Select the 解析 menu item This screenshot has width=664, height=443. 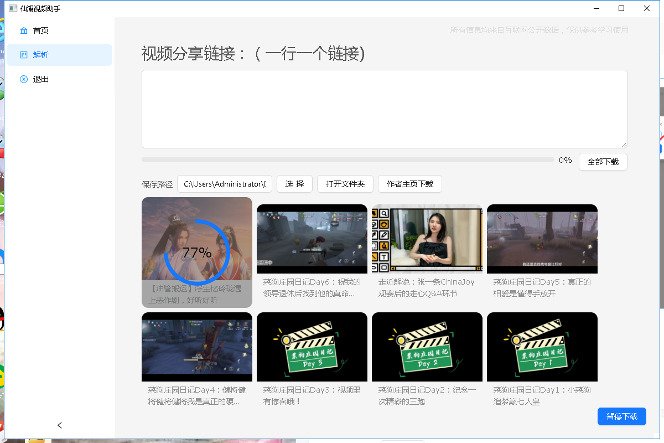[x=60, y=55]
